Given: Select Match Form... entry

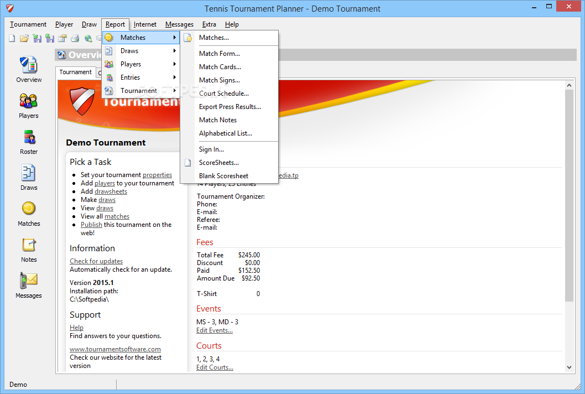Looking at the screenshot, I should (229, 54).
